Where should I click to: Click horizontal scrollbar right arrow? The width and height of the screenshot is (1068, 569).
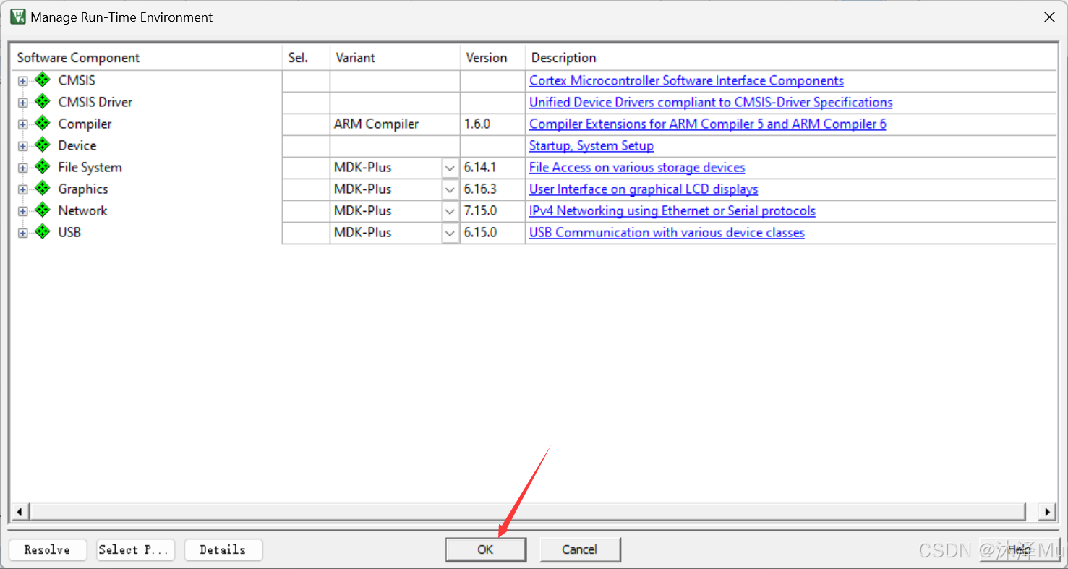[1048, 512]
